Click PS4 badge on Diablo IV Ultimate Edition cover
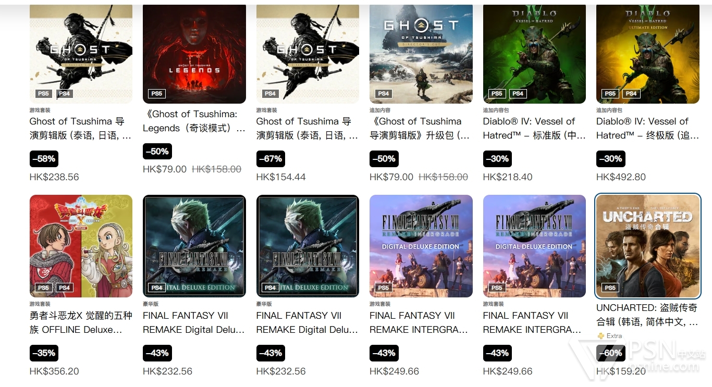This screenshot has width=712, height=387. [631, 94]
